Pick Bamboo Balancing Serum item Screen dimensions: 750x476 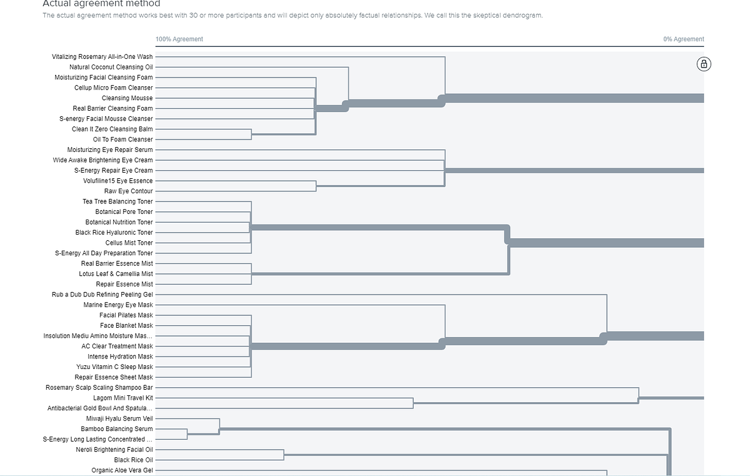pos(116,428)
